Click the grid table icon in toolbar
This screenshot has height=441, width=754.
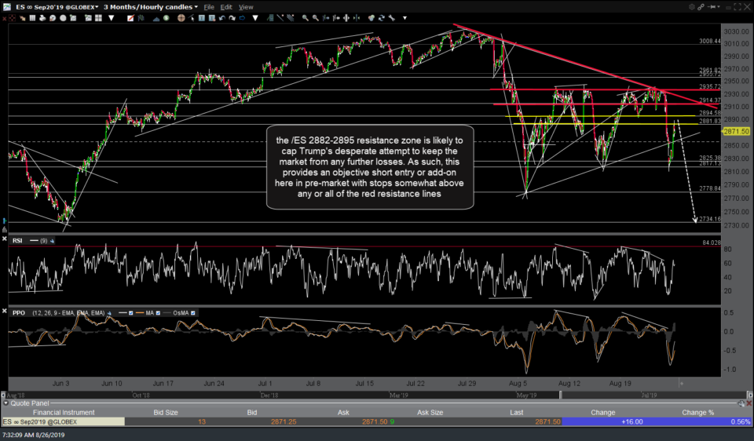coord(32,18)
